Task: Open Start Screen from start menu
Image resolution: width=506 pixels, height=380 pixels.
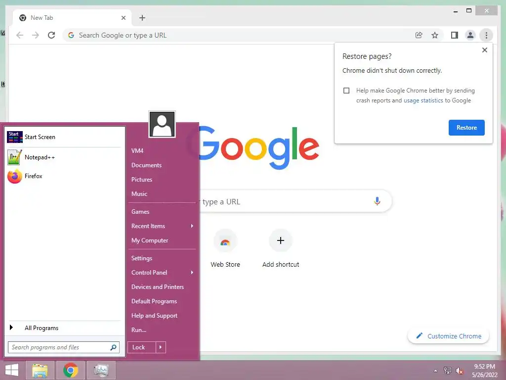Action: tap(64, 137)
